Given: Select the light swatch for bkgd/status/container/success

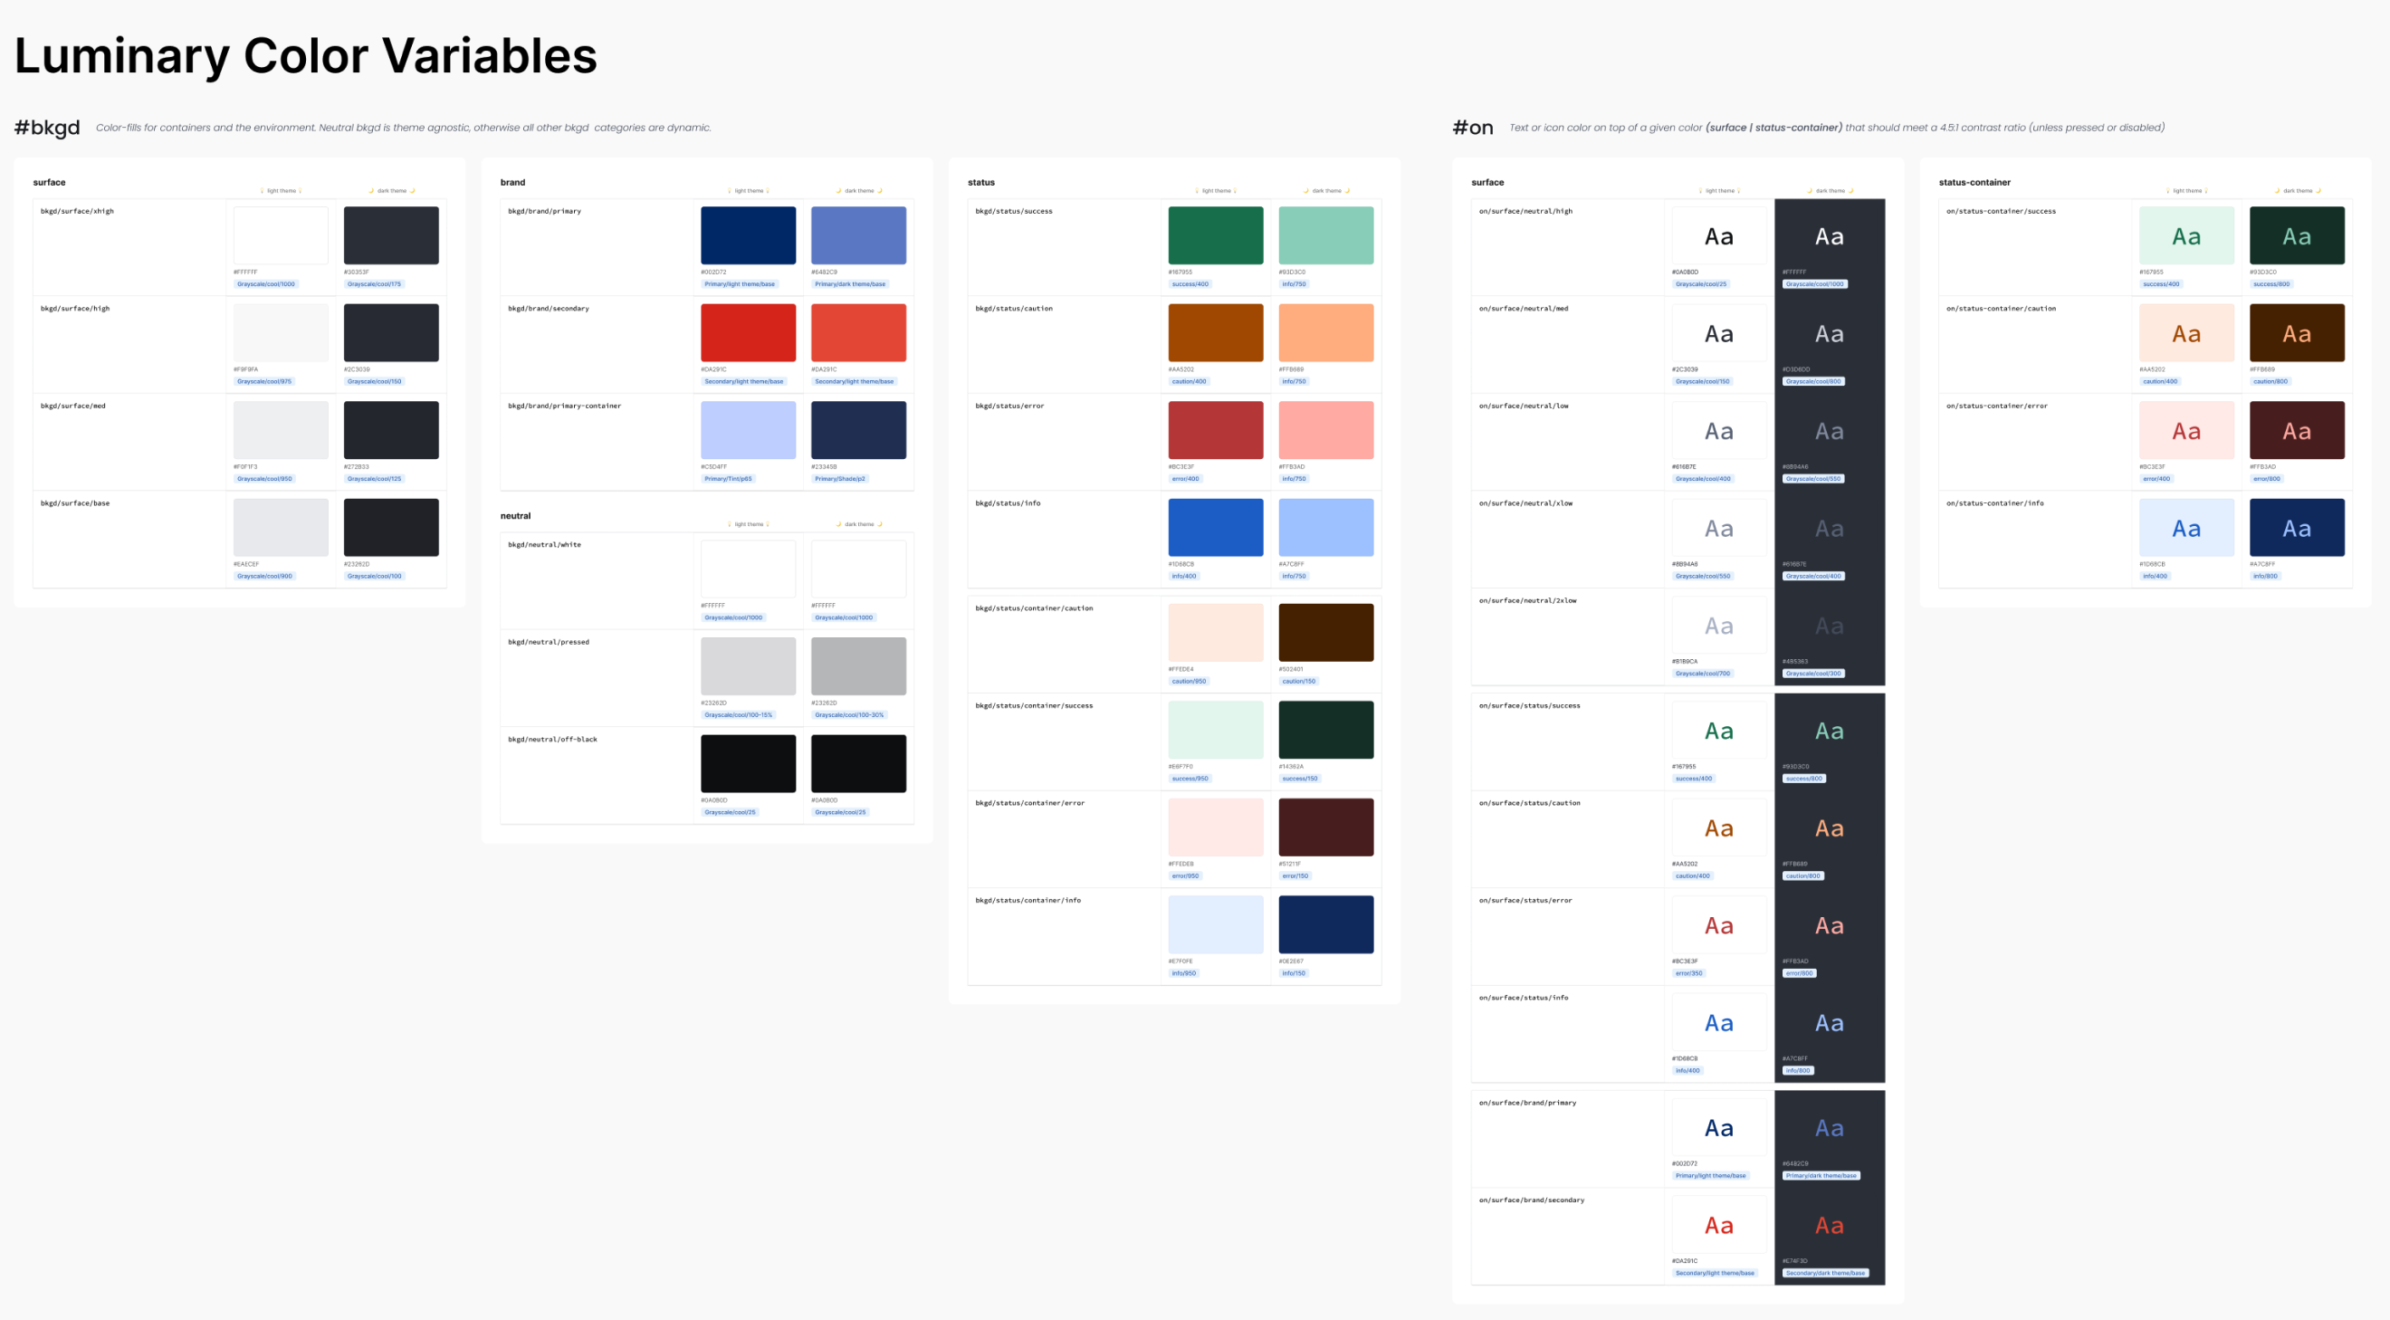Looking at the screenshot, I should pos(1216,730).
